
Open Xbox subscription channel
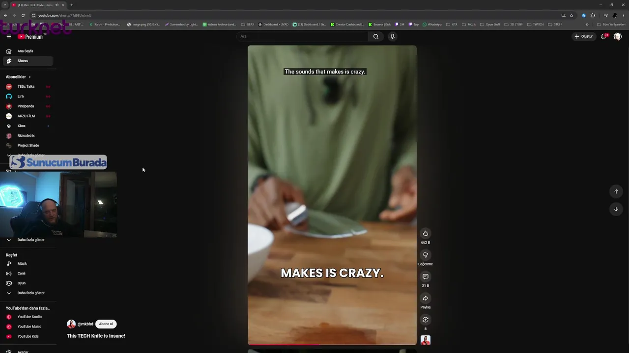tap(27, 126)
